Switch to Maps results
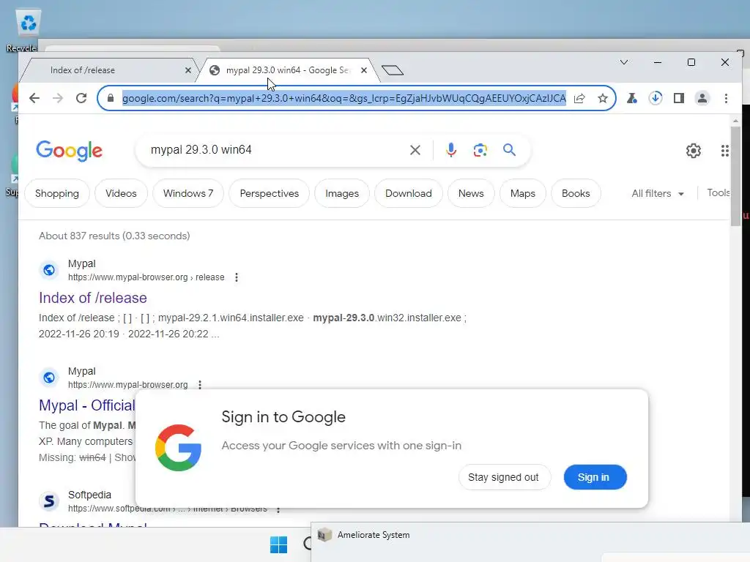The height and width of the screenshot is (562, 750). tap(523, 193)
